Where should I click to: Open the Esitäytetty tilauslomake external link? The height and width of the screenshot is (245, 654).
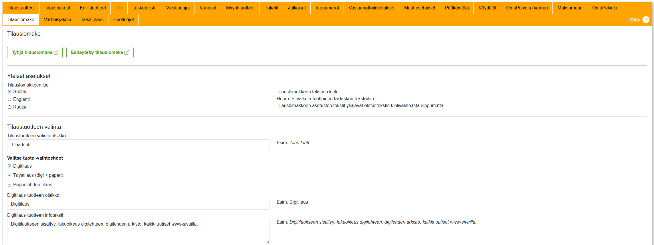(x=100, y=53)
